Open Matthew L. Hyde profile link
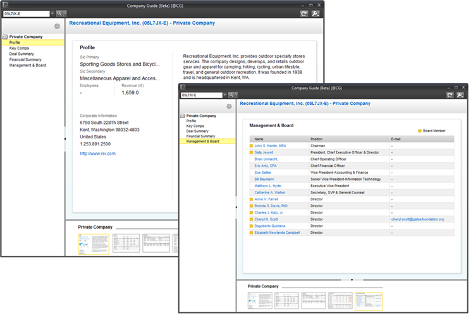The width and height of the screenshot is (471, 316). coord(268,186)
